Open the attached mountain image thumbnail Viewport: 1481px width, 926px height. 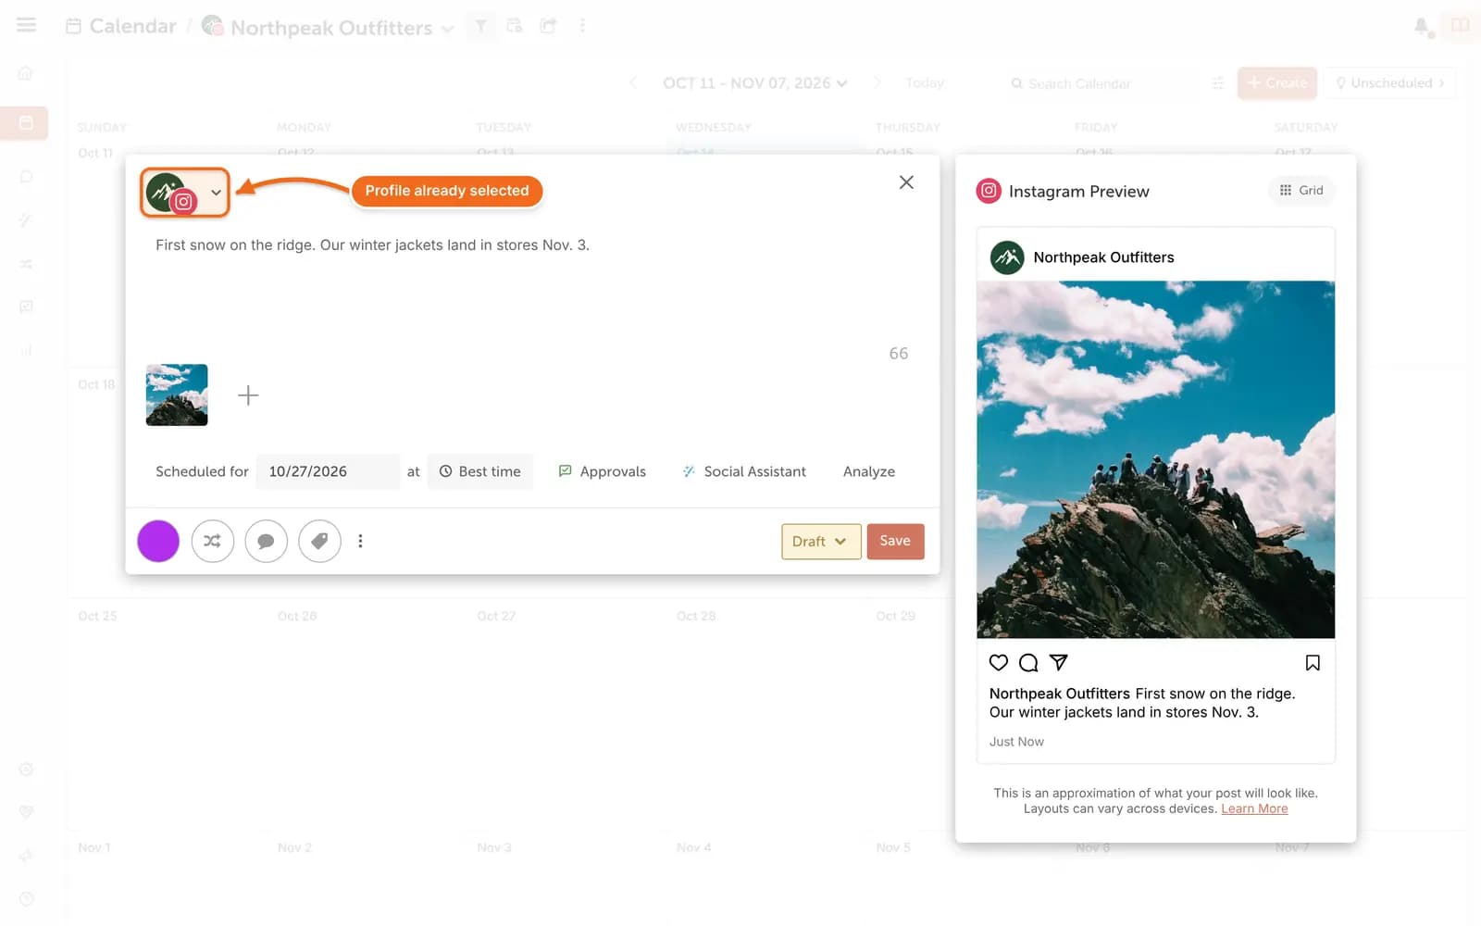(177, 395)
